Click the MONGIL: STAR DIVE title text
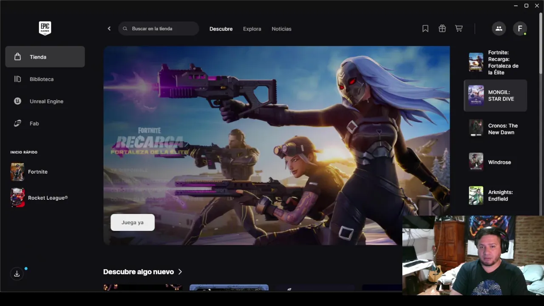The width and height of the screenshot is (544, 306). tap(501, 95)
